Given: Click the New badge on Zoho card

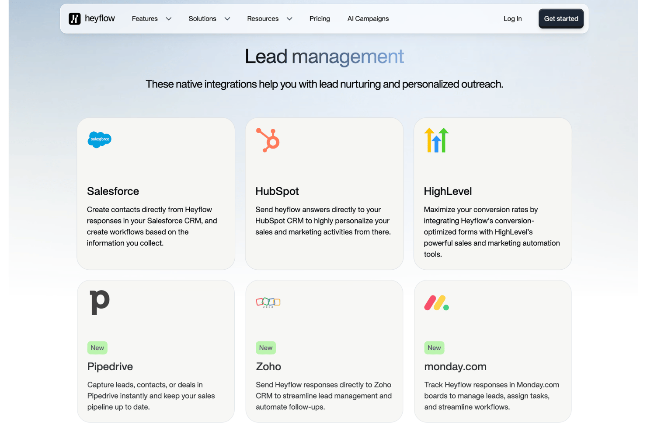Looking at the screenshot, I should tap(266, 348).
